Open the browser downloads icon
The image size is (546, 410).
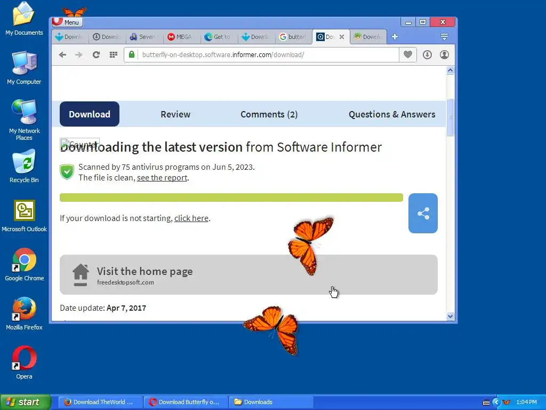427,55
